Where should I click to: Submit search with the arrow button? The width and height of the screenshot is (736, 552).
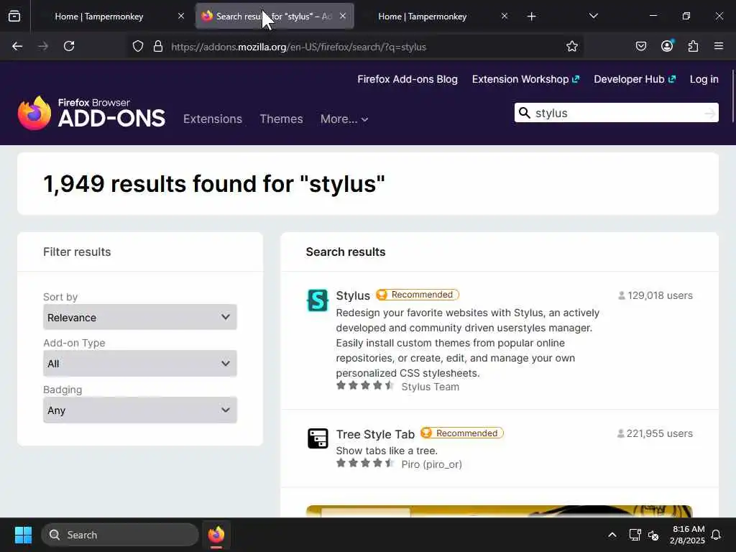click(709, 113)
